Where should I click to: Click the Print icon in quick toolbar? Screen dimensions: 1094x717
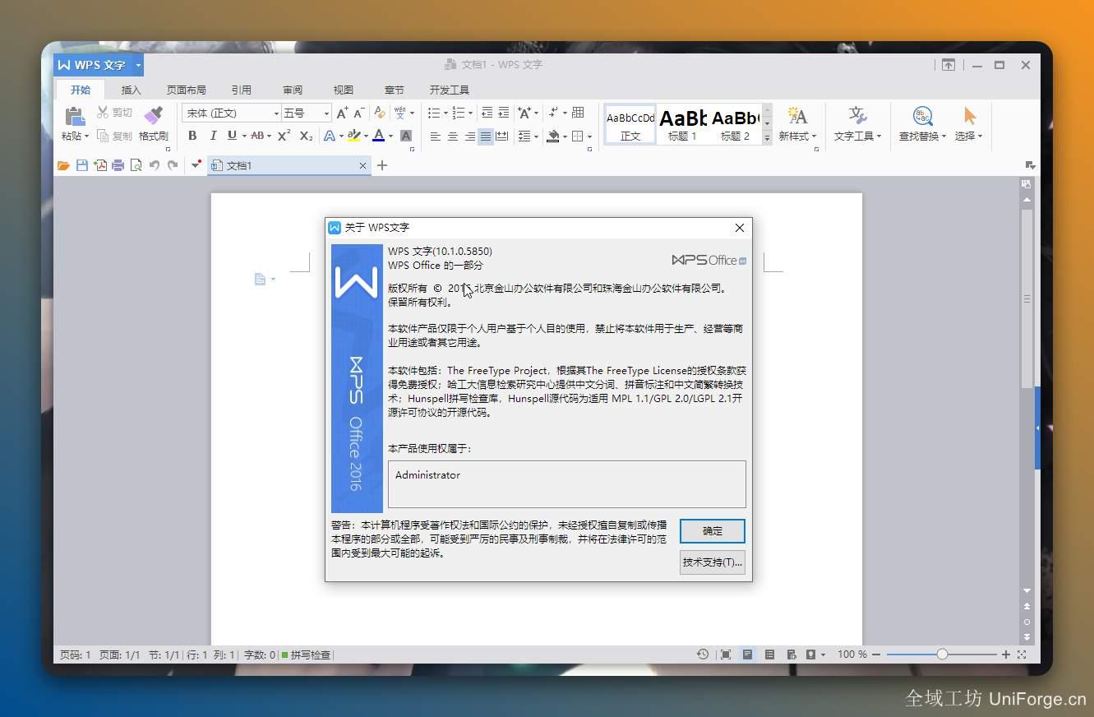point(118,165)
